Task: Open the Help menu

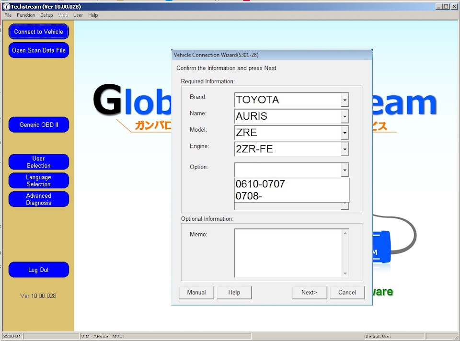Action: tap(93, 15)
